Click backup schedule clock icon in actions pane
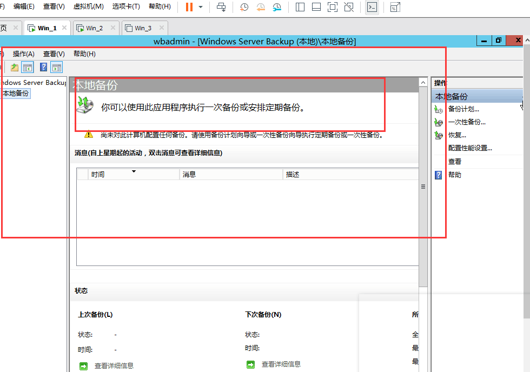Viewport: 530px width, 372px height. coord(439,109)
